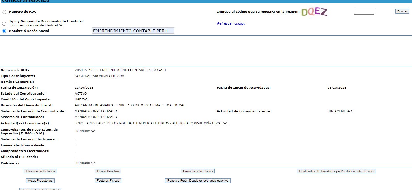The image size is (412, 190).
Task: Click the Buscar button
Action: click(x=402, y=11)
